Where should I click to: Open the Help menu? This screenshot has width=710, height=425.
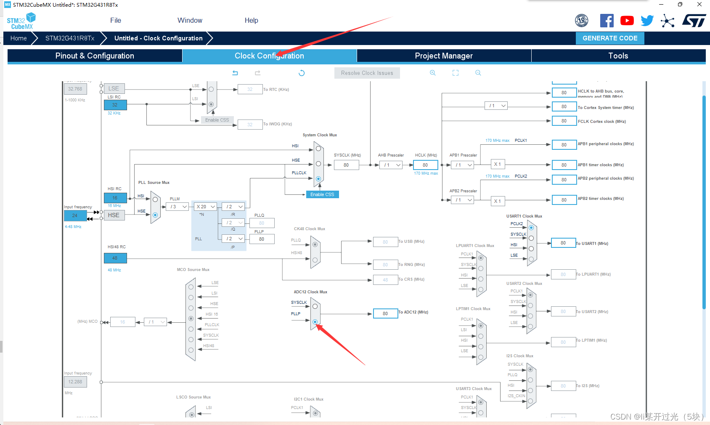pos(252,20)
